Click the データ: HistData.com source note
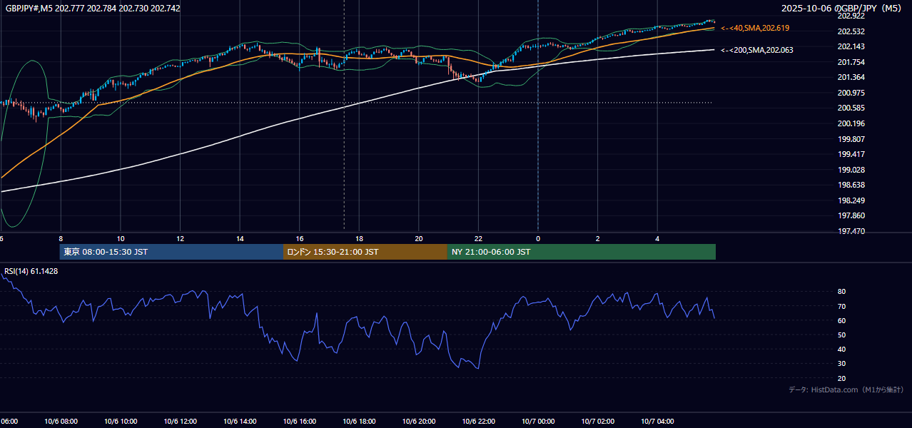Image resolution: width=912 pixels, height=428 pixels. click(x=846, y=389)
